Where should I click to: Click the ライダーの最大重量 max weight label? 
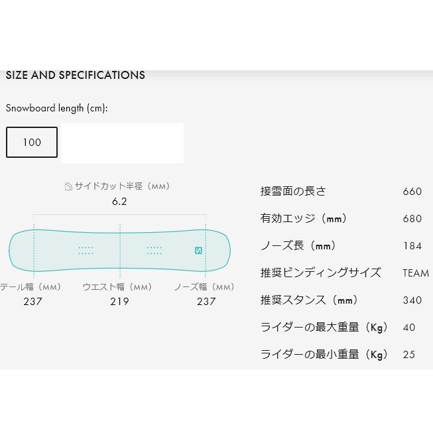(x=324, y=328)
